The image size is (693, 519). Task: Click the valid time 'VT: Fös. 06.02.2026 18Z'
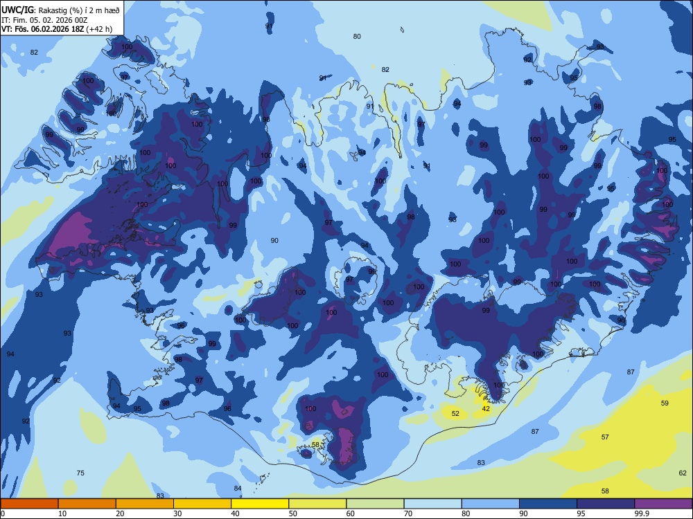coord(43,29)
